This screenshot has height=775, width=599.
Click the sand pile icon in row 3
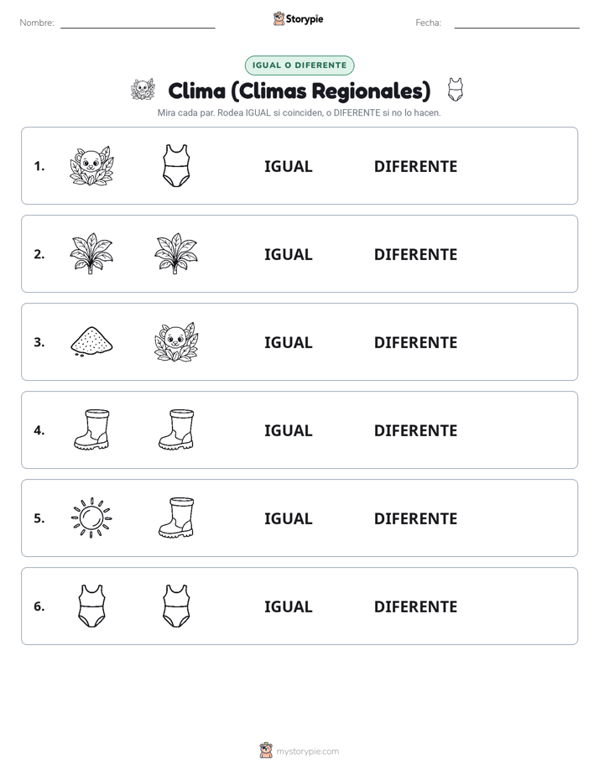coord(91,341)
